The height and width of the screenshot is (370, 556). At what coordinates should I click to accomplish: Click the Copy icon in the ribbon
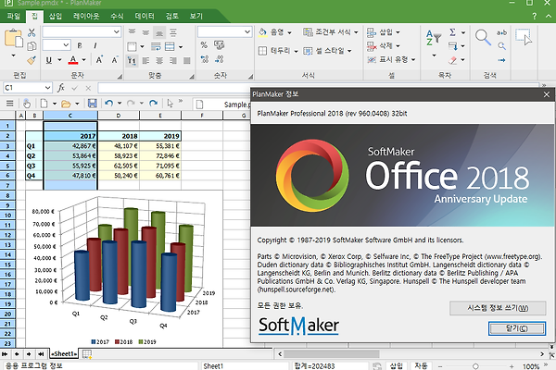coord(32,46)
